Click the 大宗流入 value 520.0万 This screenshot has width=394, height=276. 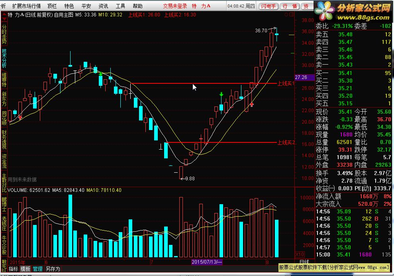tap(368, 204)
